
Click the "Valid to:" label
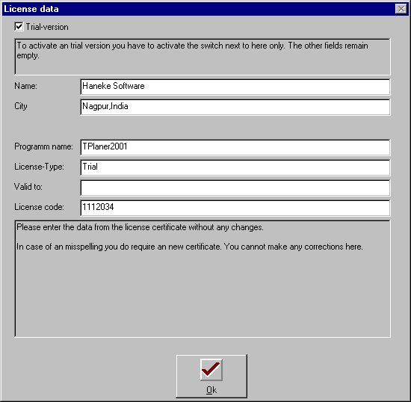[x=28, y=187]
